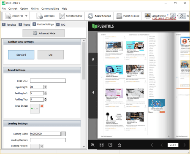The width and height of the screenshot is (190, 154).
Task: Click the share icon in preview
Action: 119,145
